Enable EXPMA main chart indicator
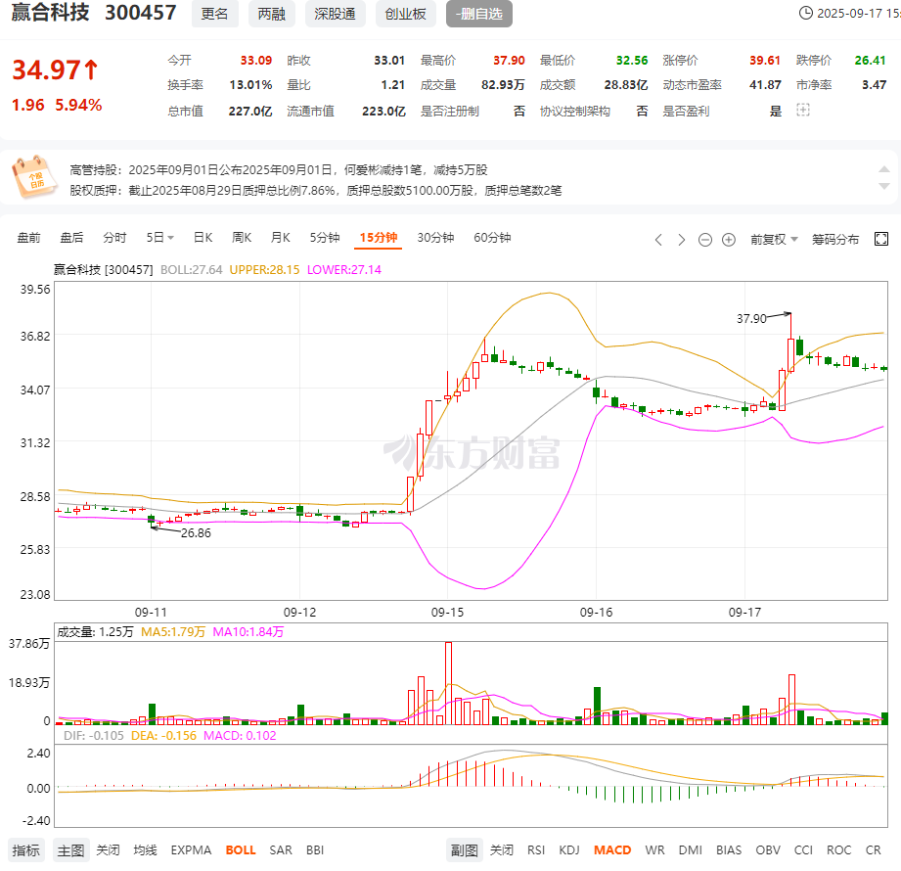The image size is (901, 871). pyautogui.click(x=191, y=850)
